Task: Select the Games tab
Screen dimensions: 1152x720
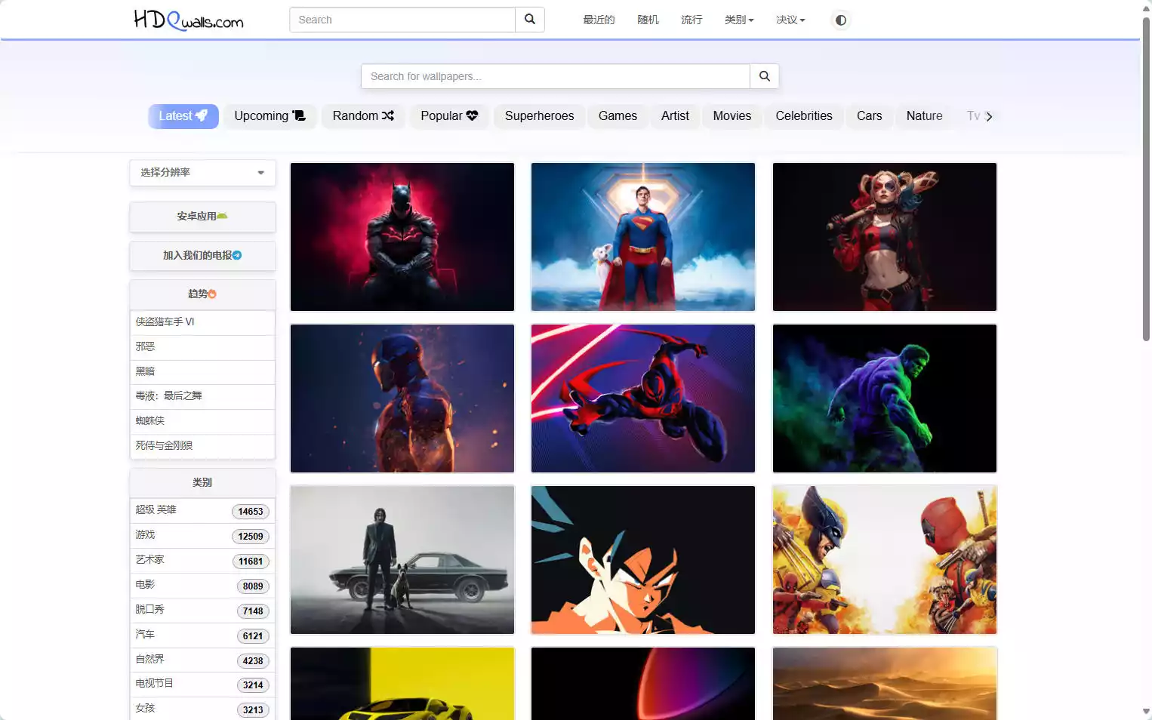Action: click(x=618, y=116)
